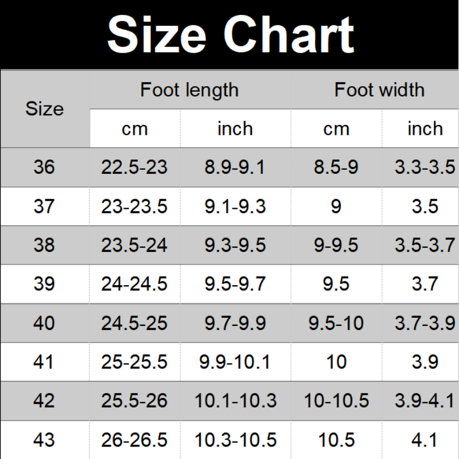Image resolution: width=459 pixels, height=459 pixels.
Task: Select the cm subheader under Foot length
Action: (134, 129)
